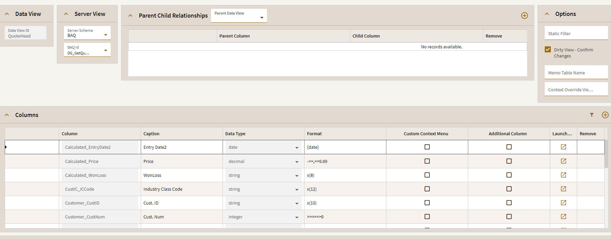Click the Columns filter funnel icon
The width and height of the screenshot is (611, 239).
tap(592, 115)
